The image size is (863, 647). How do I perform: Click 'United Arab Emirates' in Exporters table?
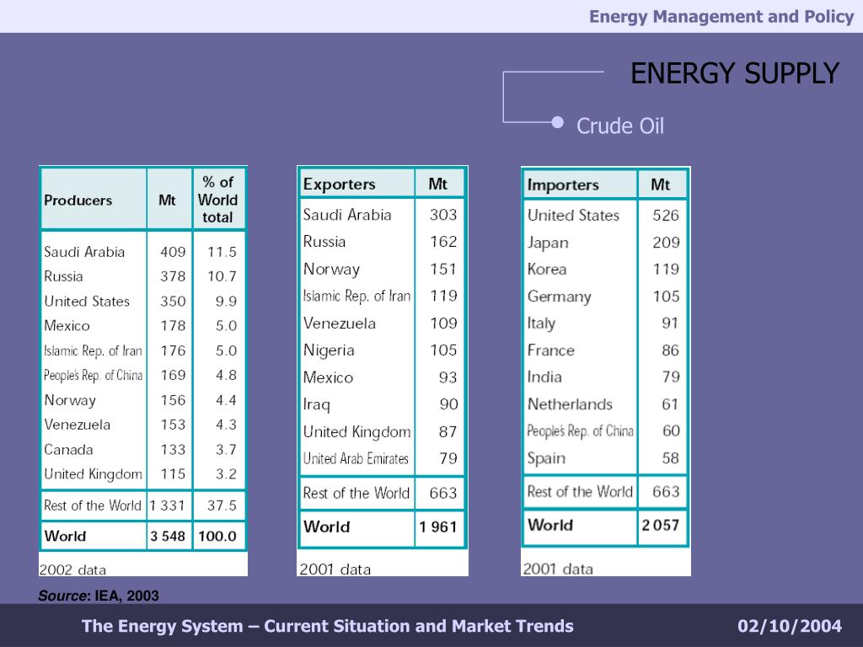[x=356, y=458]
